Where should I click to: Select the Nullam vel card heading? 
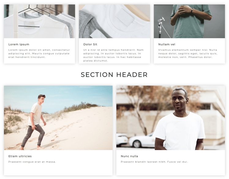pos(167,44)
